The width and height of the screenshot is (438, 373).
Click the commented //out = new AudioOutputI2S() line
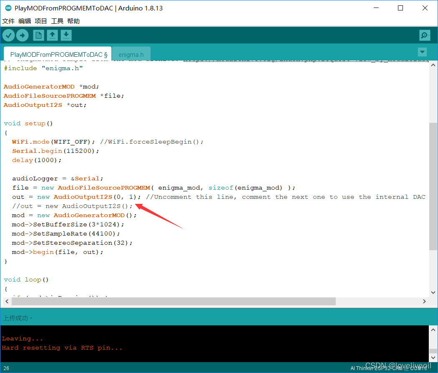72,206
